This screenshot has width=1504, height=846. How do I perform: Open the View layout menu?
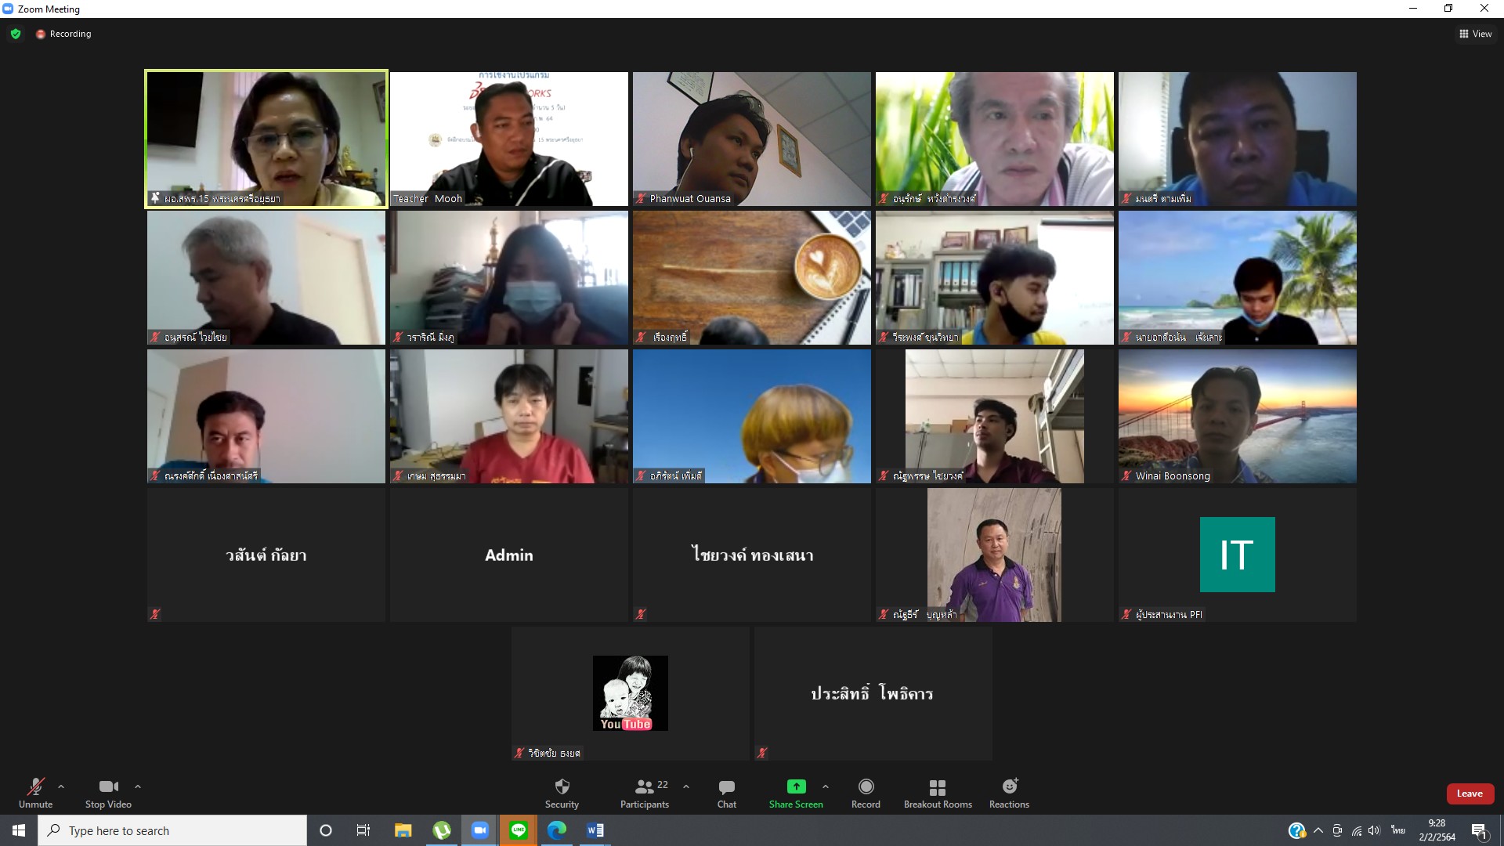point(1475,34)
